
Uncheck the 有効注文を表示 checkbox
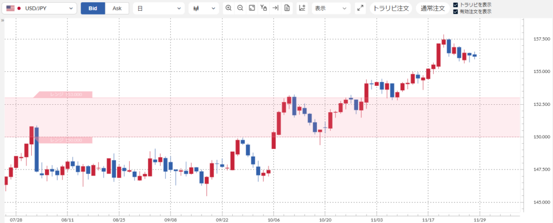coord(456,11)
